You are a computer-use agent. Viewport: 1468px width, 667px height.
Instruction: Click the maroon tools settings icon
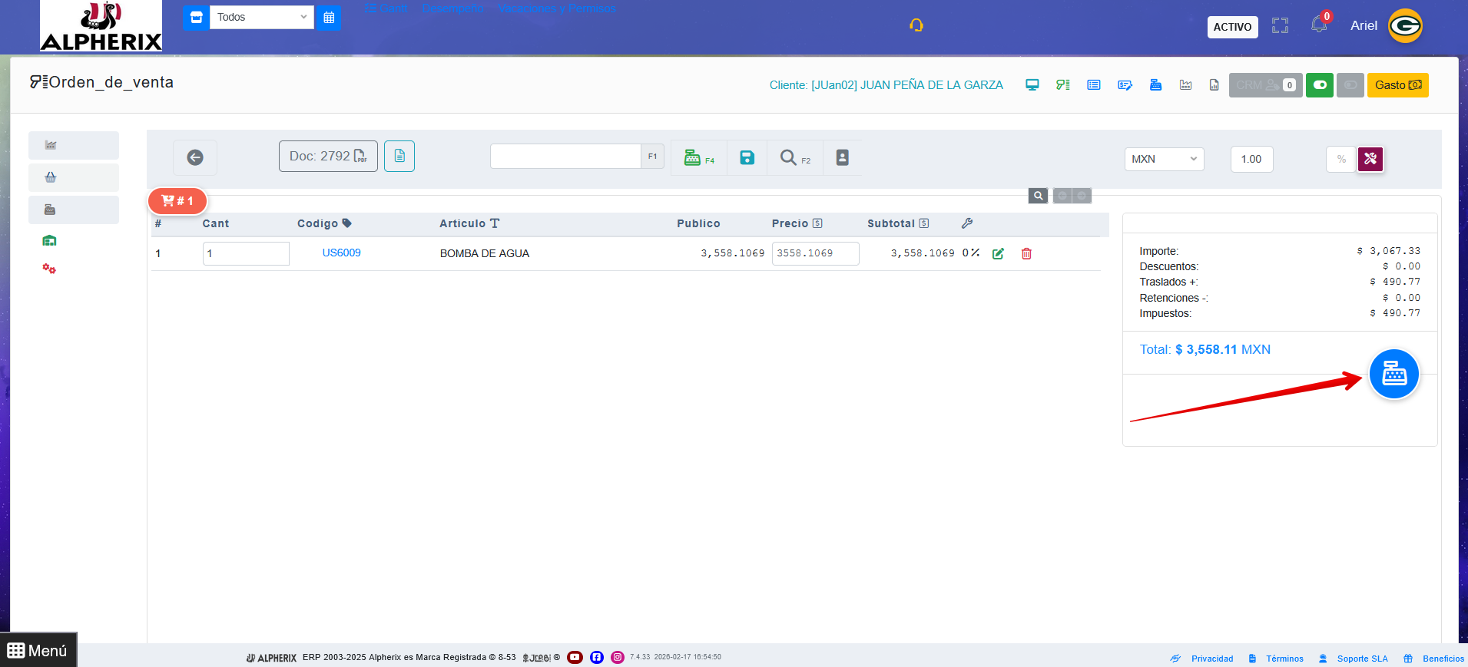pyautogui.click(x=1370, y=159)
